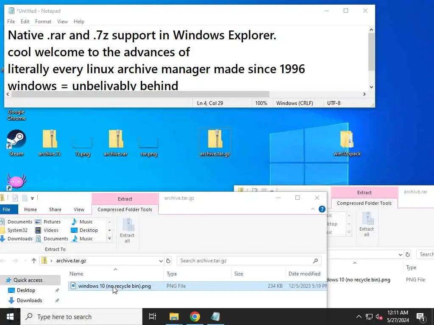Show hidden system tray icons
Viewport: 434px width, 325px height.
tap(359, 317)
